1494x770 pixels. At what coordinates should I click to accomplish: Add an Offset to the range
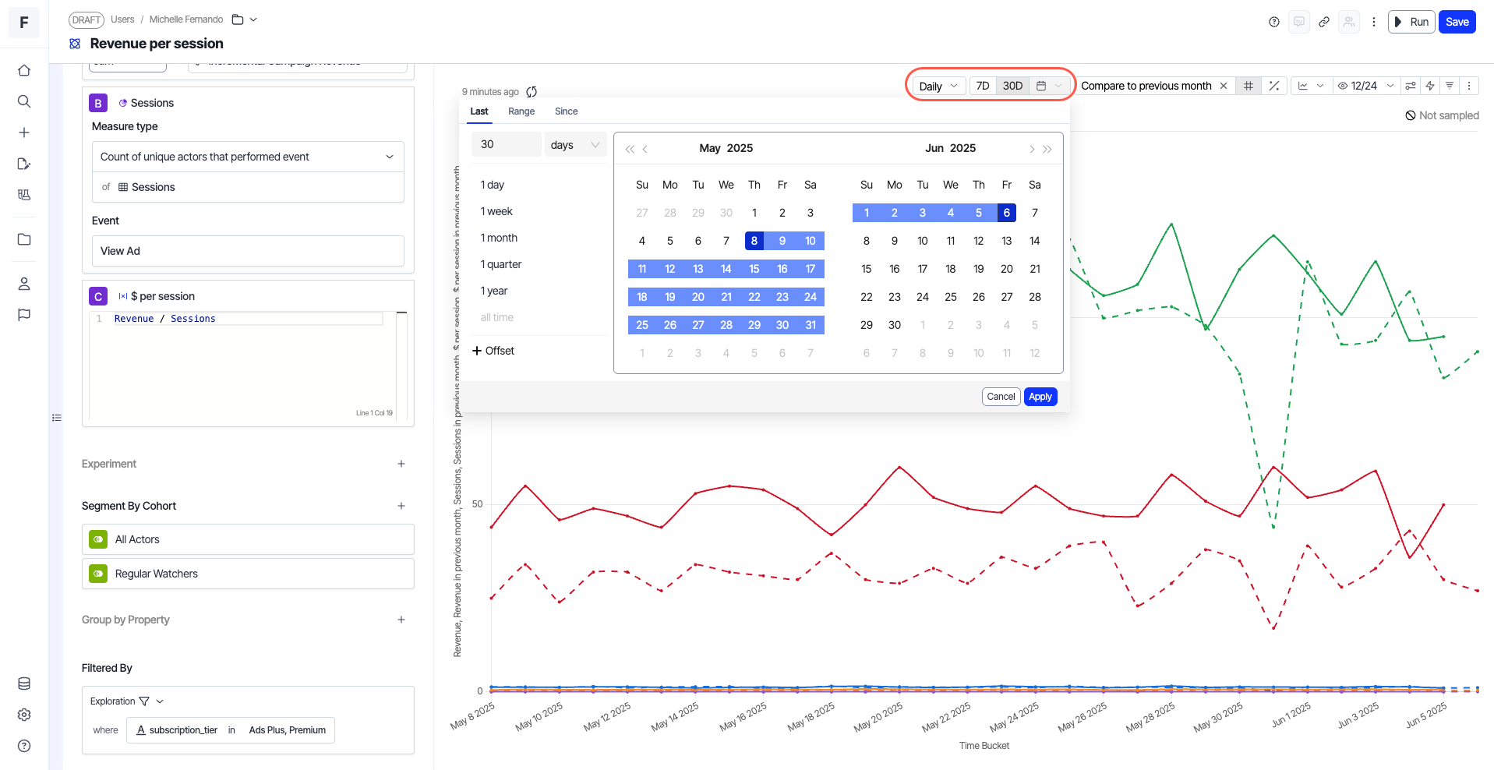pyautogui.click(x=493, y=351)
